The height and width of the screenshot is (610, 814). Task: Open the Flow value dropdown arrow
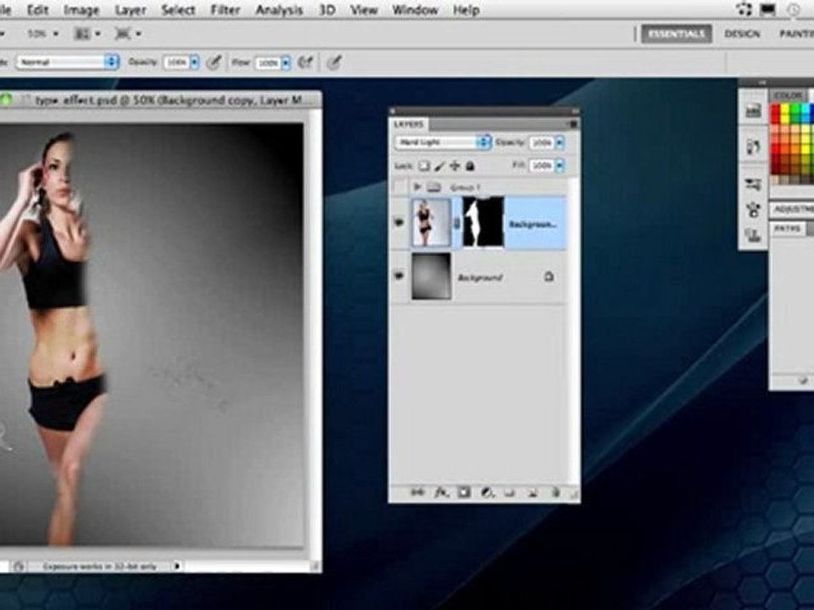286,63
